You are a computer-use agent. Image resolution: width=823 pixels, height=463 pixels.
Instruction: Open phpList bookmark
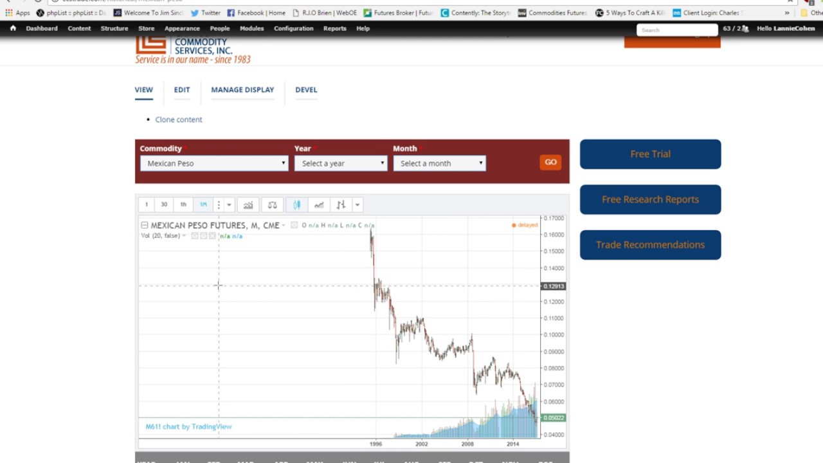click(71, 13)
